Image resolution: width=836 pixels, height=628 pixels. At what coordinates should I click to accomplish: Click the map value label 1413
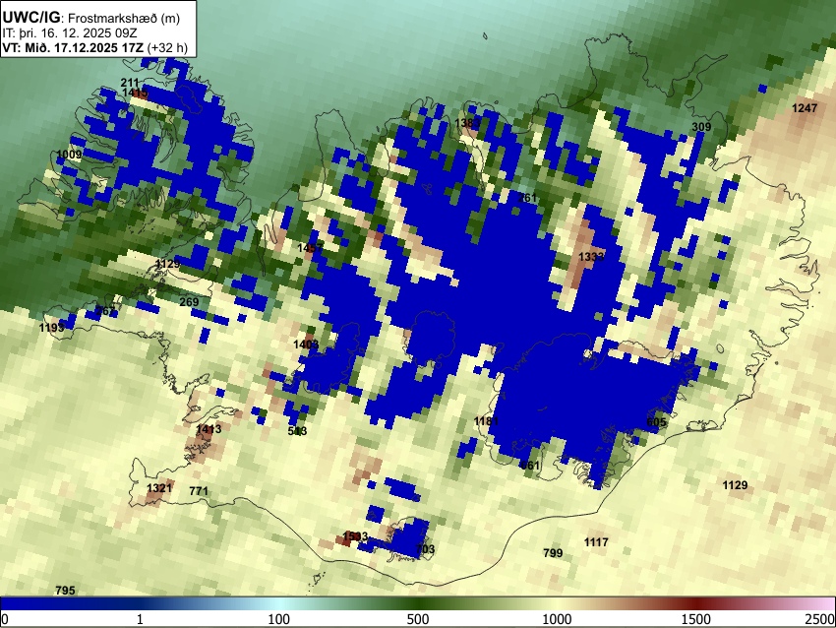click(x=209, y=428)
